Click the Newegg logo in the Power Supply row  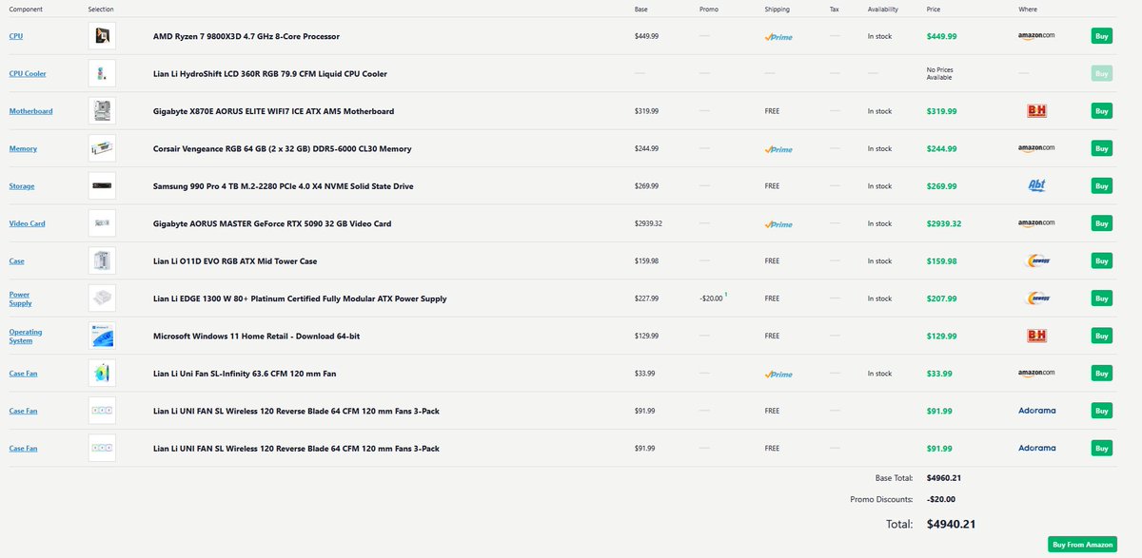[x=1036, y=298]
